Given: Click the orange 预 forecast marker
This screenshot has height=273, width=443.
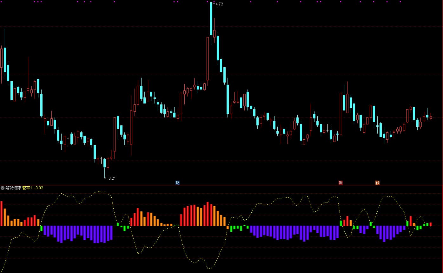Looking at the screenshot, I should [377, 183].
